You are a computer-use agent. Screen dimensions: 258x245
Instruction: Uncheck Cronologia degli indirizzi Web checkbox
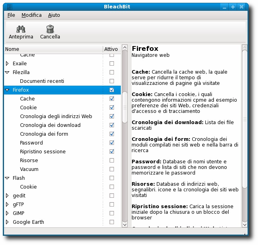click(x=112, y=116)
